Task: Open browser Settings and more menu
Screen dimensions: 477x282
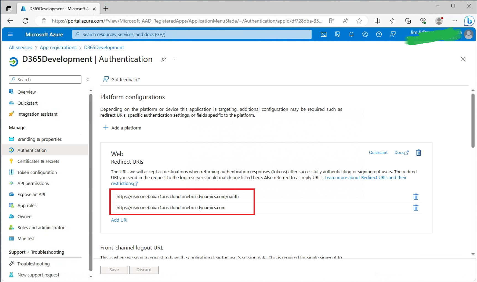Action: [x=455, y=21]
